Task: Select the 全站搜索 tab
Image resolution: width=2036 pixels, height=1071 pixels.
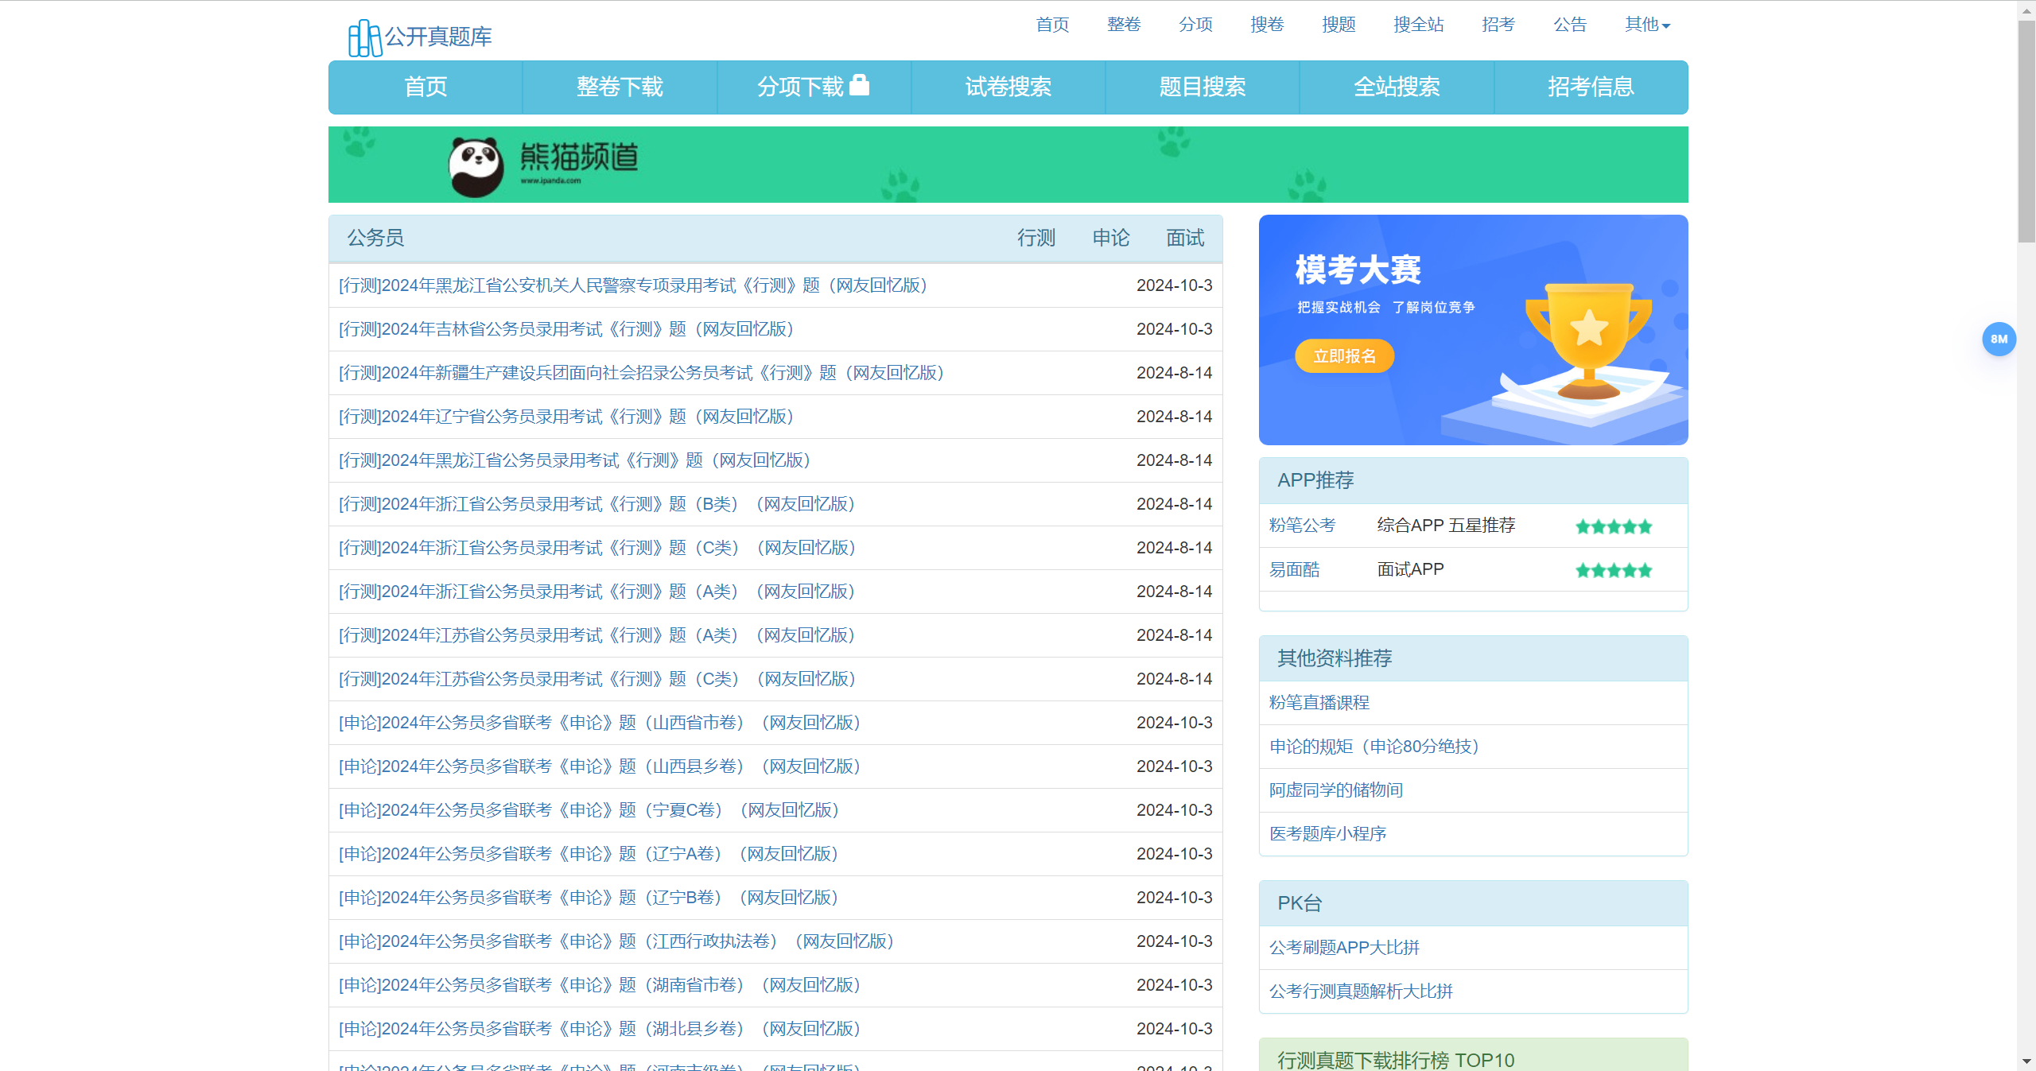Action: [x=1397, y=87]
